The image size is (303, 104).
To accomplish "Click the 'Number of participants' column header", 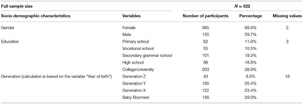I will 206,16.
